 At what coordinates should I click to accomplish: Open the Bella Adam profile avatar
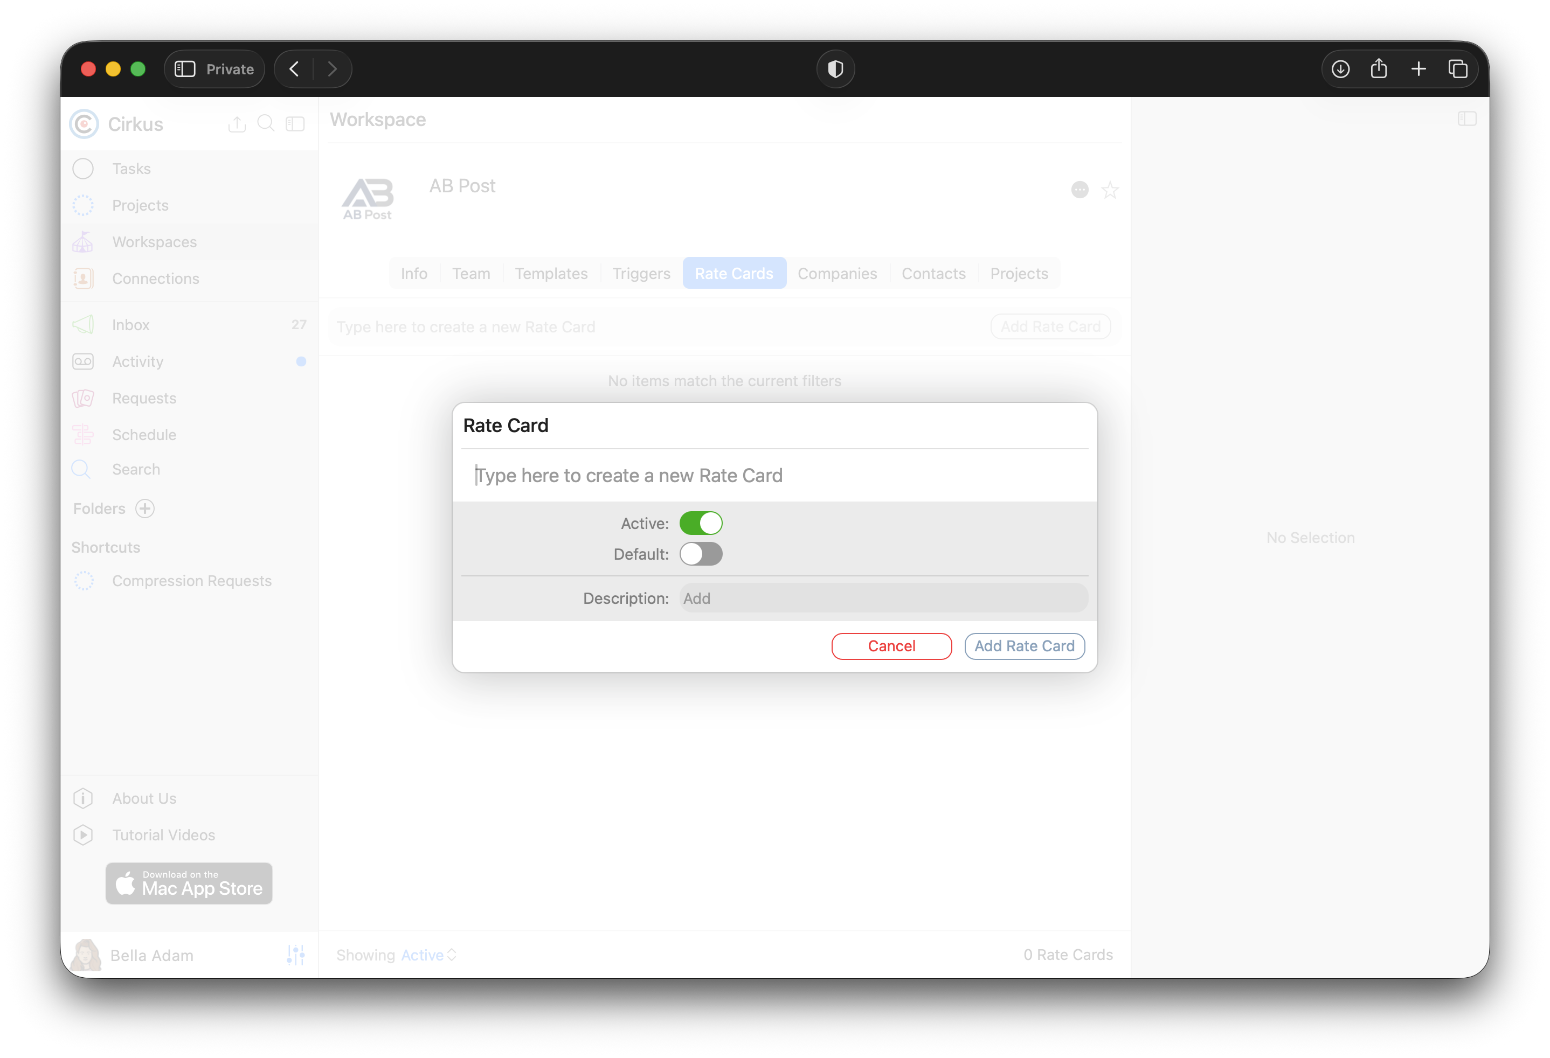86,955
